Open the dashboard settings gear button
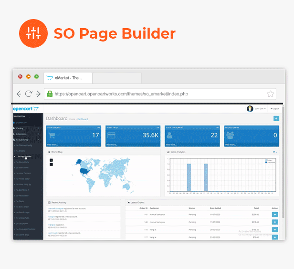Image resolution: width=294 pixels, height=269 pixels. tap(276, 118)
